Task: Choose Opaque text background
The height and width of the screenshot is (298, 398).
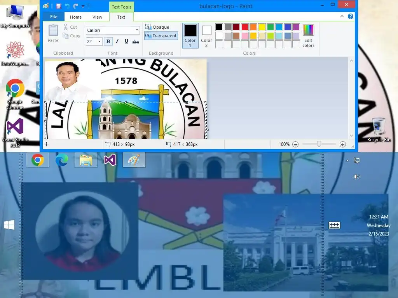Action: pos(157,27)
